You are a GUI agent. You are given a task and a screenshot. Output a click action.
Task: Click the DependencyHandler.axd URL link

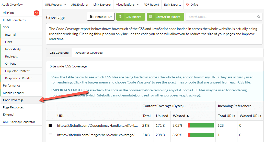tap(97, 125)
